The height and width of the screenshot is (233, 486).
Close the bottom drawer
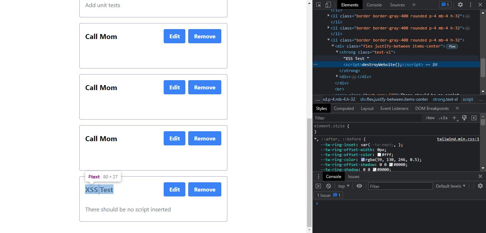coord(480,177)
